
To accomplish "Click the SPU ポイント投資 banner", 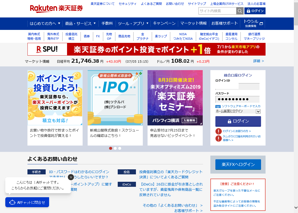I will point(146,49).
